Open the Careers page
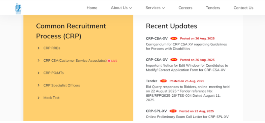265x123 pixels. click(x=185, y=8)
